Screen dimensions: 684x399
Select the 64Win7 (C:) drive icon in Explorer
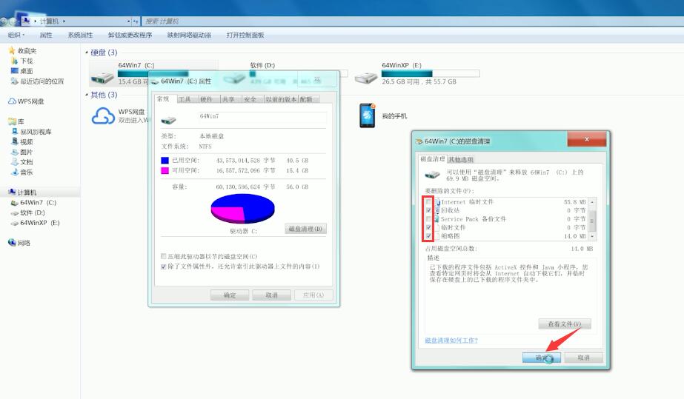coord(102,78)
